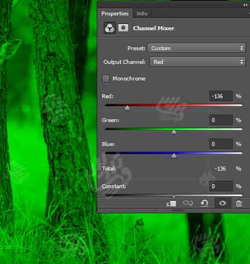Screen dimensions: 250x264
Task: Collapse the panel with double-arrow icon
Action: [245, 5]
